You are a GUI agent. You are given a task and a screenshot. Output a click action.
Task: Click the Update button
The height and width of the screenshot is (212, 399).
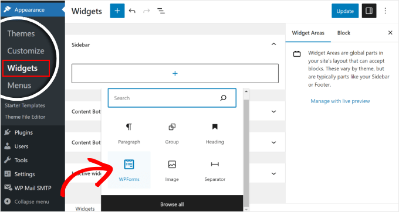pyautogui.click(x=345, y=11)
